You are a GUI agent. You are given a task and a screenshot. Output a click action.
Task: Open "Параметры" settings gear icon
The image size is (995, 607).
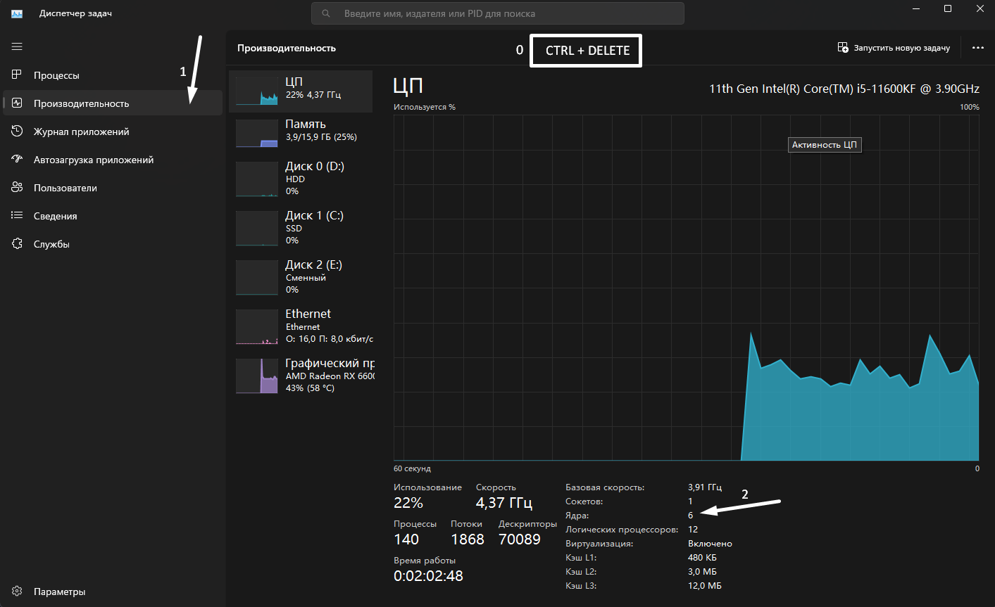point(18,592)
